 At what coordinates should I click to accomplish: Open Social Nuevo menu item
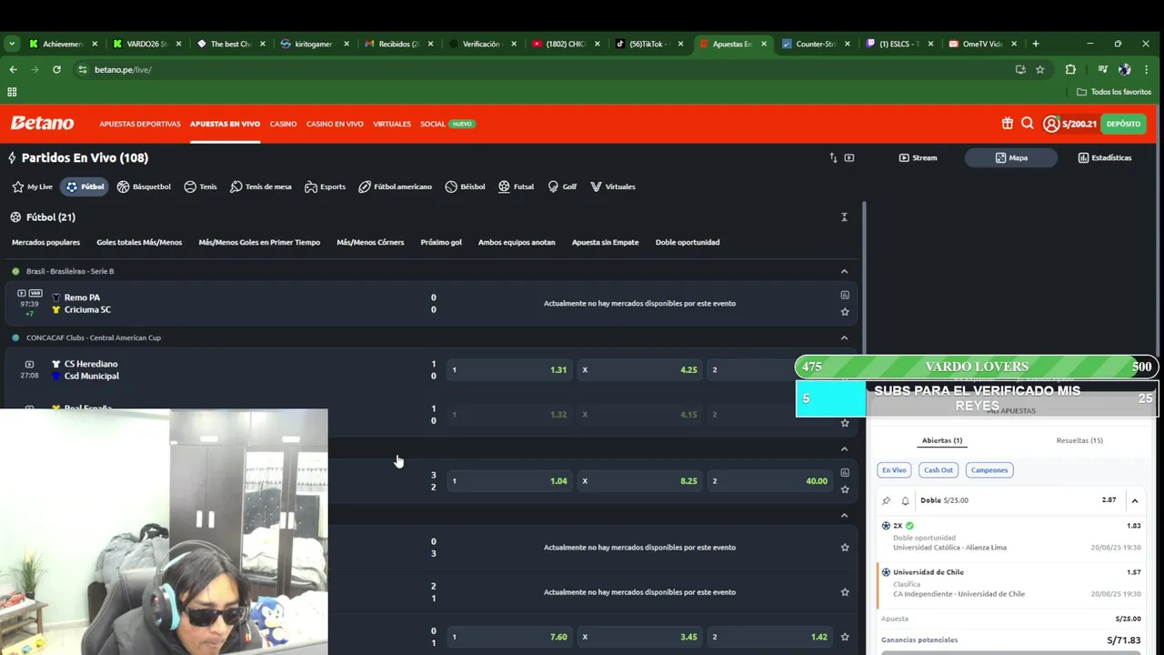[447, 124]
